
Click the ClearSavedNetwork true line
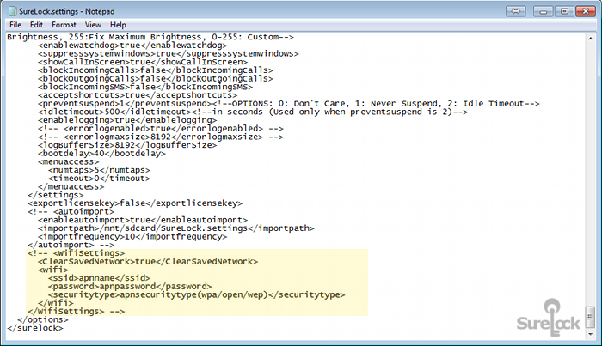pyautogui.click(x=148, y=261)
